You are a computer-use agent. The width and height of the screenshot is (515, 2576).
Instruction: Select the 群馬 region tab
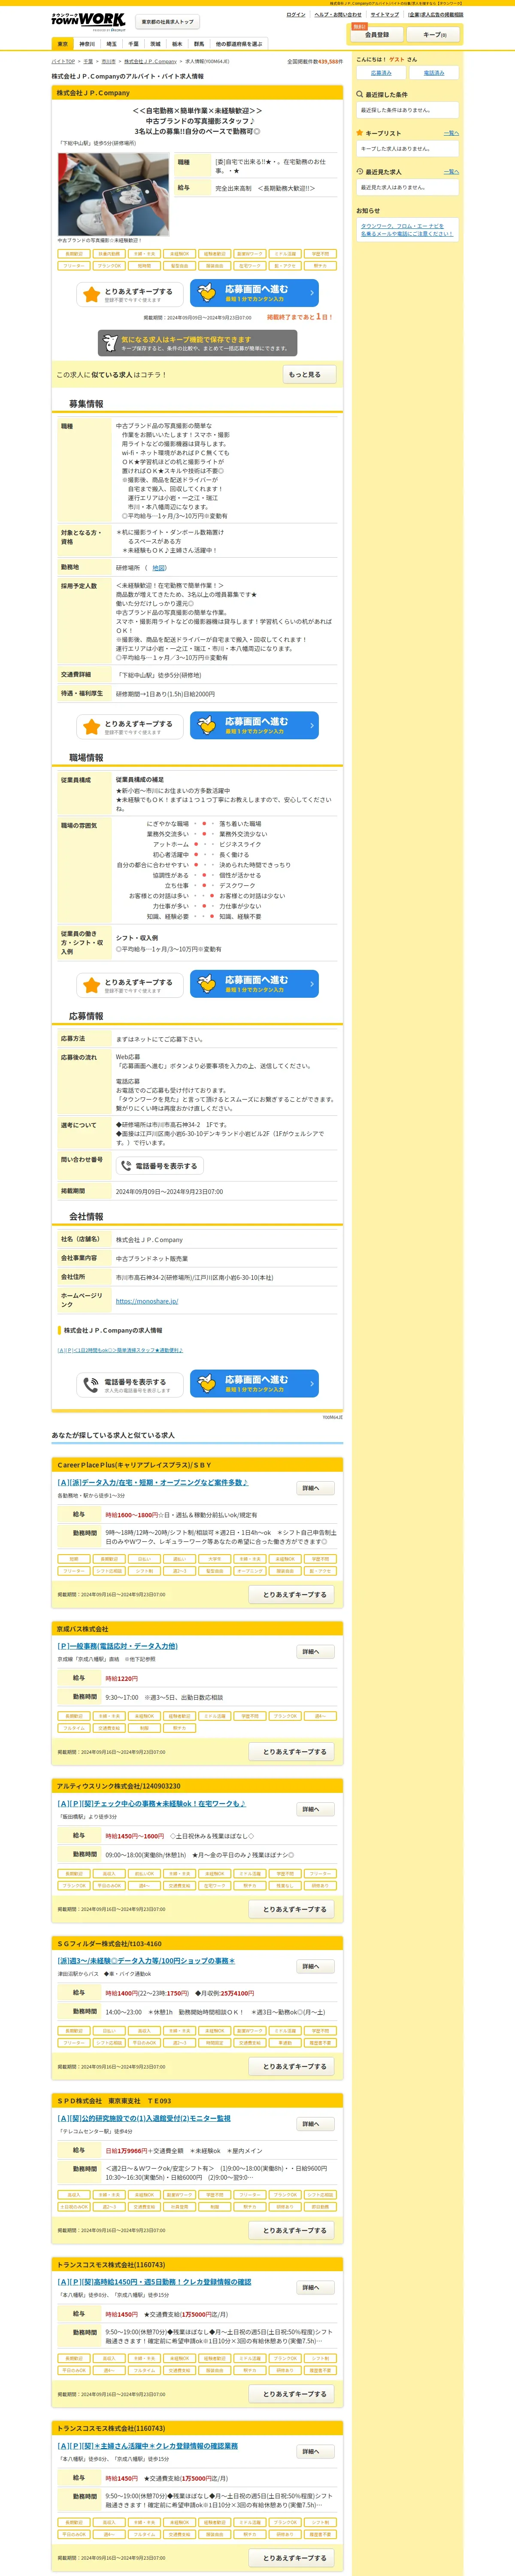click(x=199, y=44)
